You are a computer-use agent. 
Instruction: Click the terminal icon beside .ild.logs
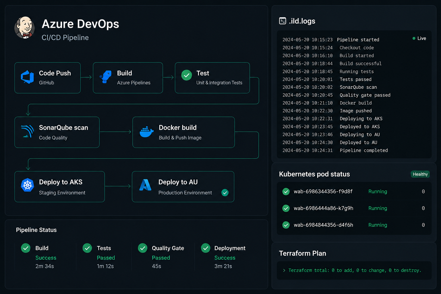(283, 21)
